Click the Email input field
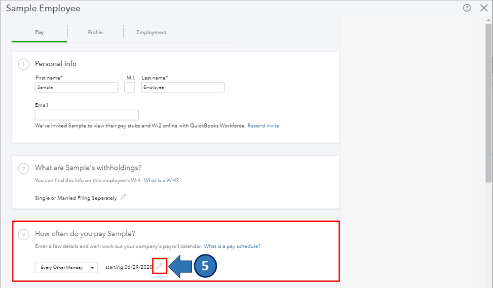This screenshot has height=288, width=493. tap(87, 115)
